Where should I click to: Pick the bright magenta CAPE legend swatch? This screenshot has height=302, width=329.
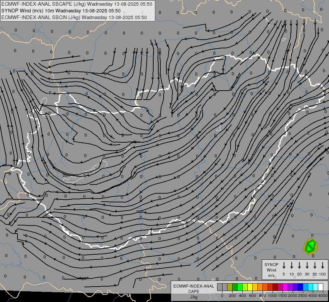[x=285, y=287]
